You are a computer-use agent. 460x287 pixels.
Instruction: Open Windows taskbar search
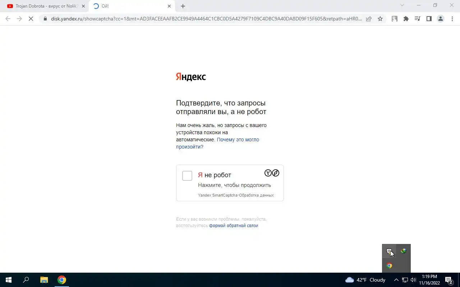coord(26,280)
